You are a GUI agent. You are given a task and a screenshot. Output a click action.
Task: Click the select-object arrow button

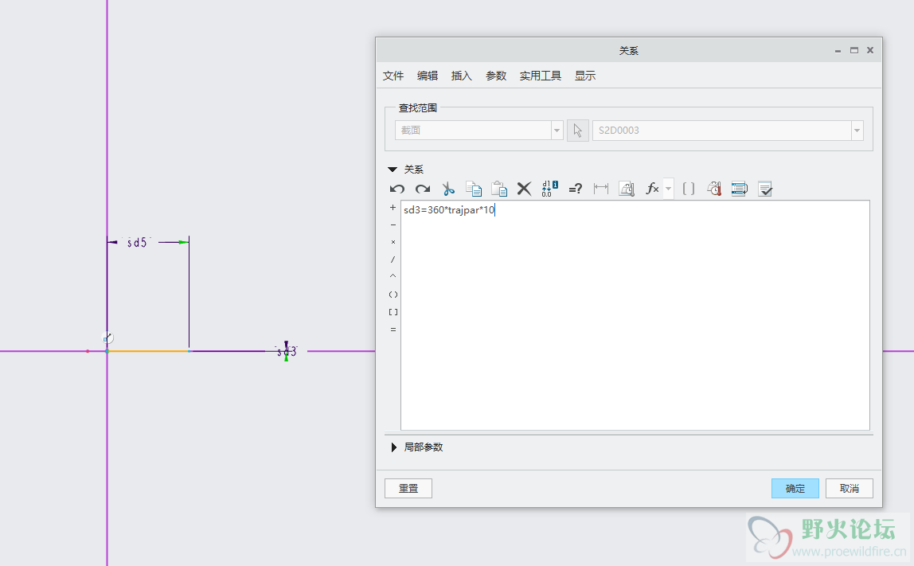pos(578,130)
